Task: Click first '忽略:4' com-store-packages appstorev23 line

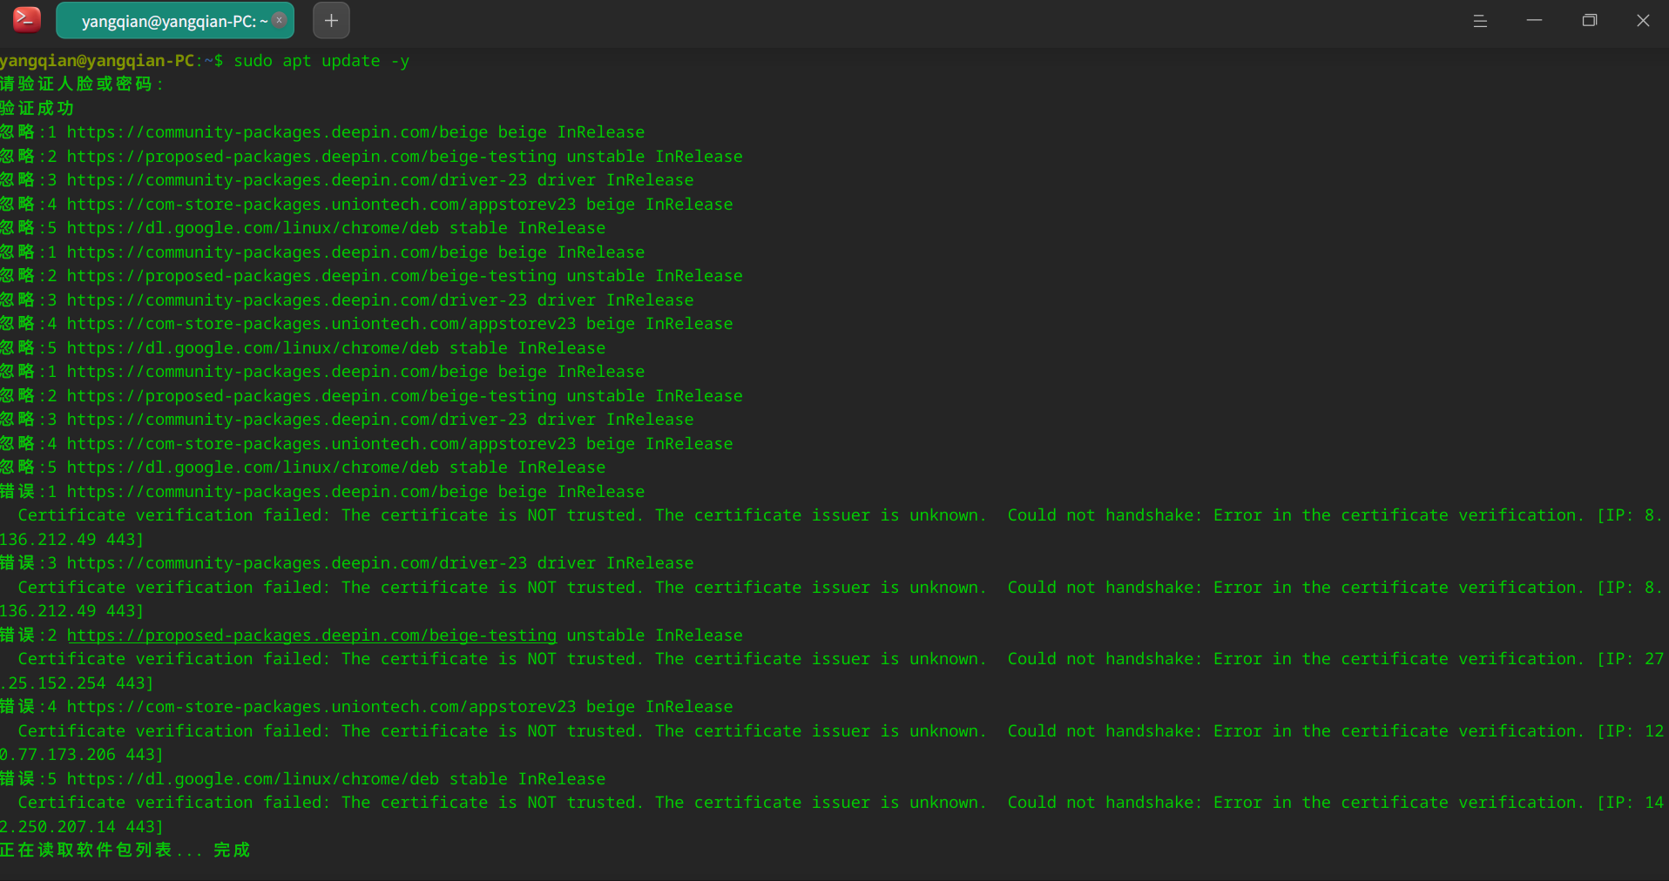Action: click(x=367, y=205)
